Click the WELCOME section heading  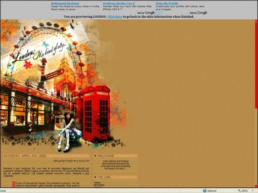click(x=105, y=156)
